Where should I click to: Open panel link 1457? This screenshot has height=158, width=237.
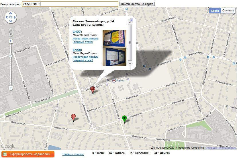pos(77,31)
